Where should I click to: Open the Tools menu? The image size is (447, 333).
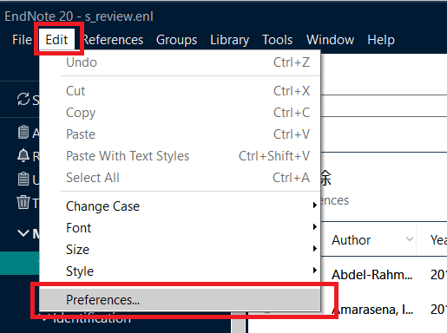coord(277,40)
